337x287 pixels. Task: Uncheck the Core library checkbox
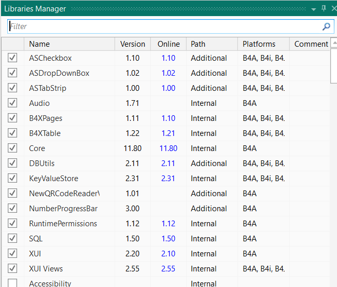point(12,148)
